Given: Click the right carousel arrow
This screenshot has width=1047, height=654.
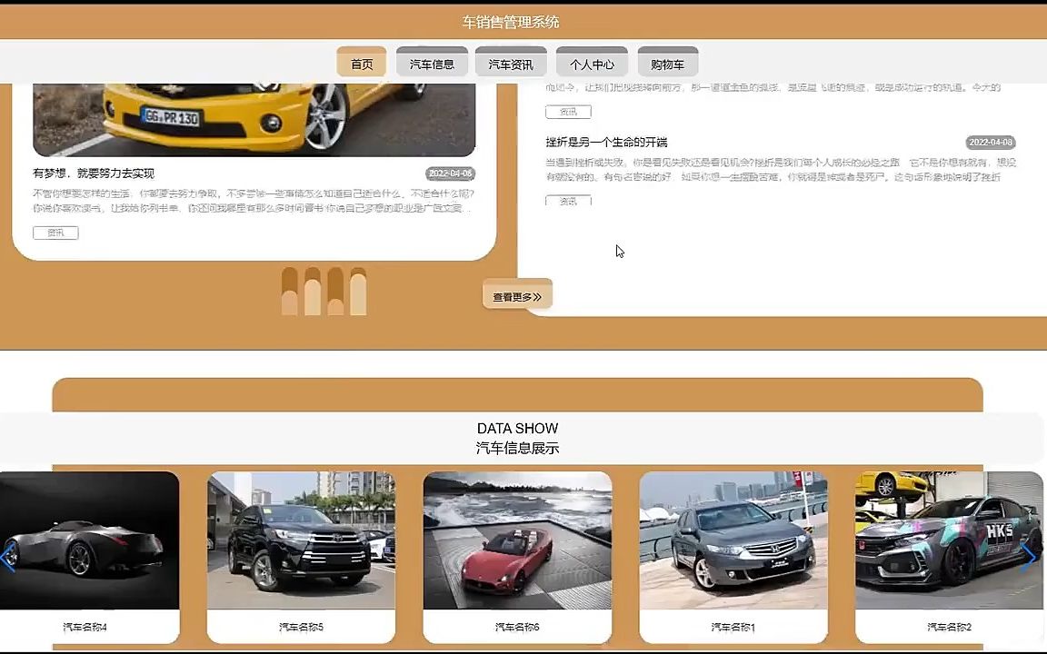Looking at the screenshot, I should click(1030, 557).
